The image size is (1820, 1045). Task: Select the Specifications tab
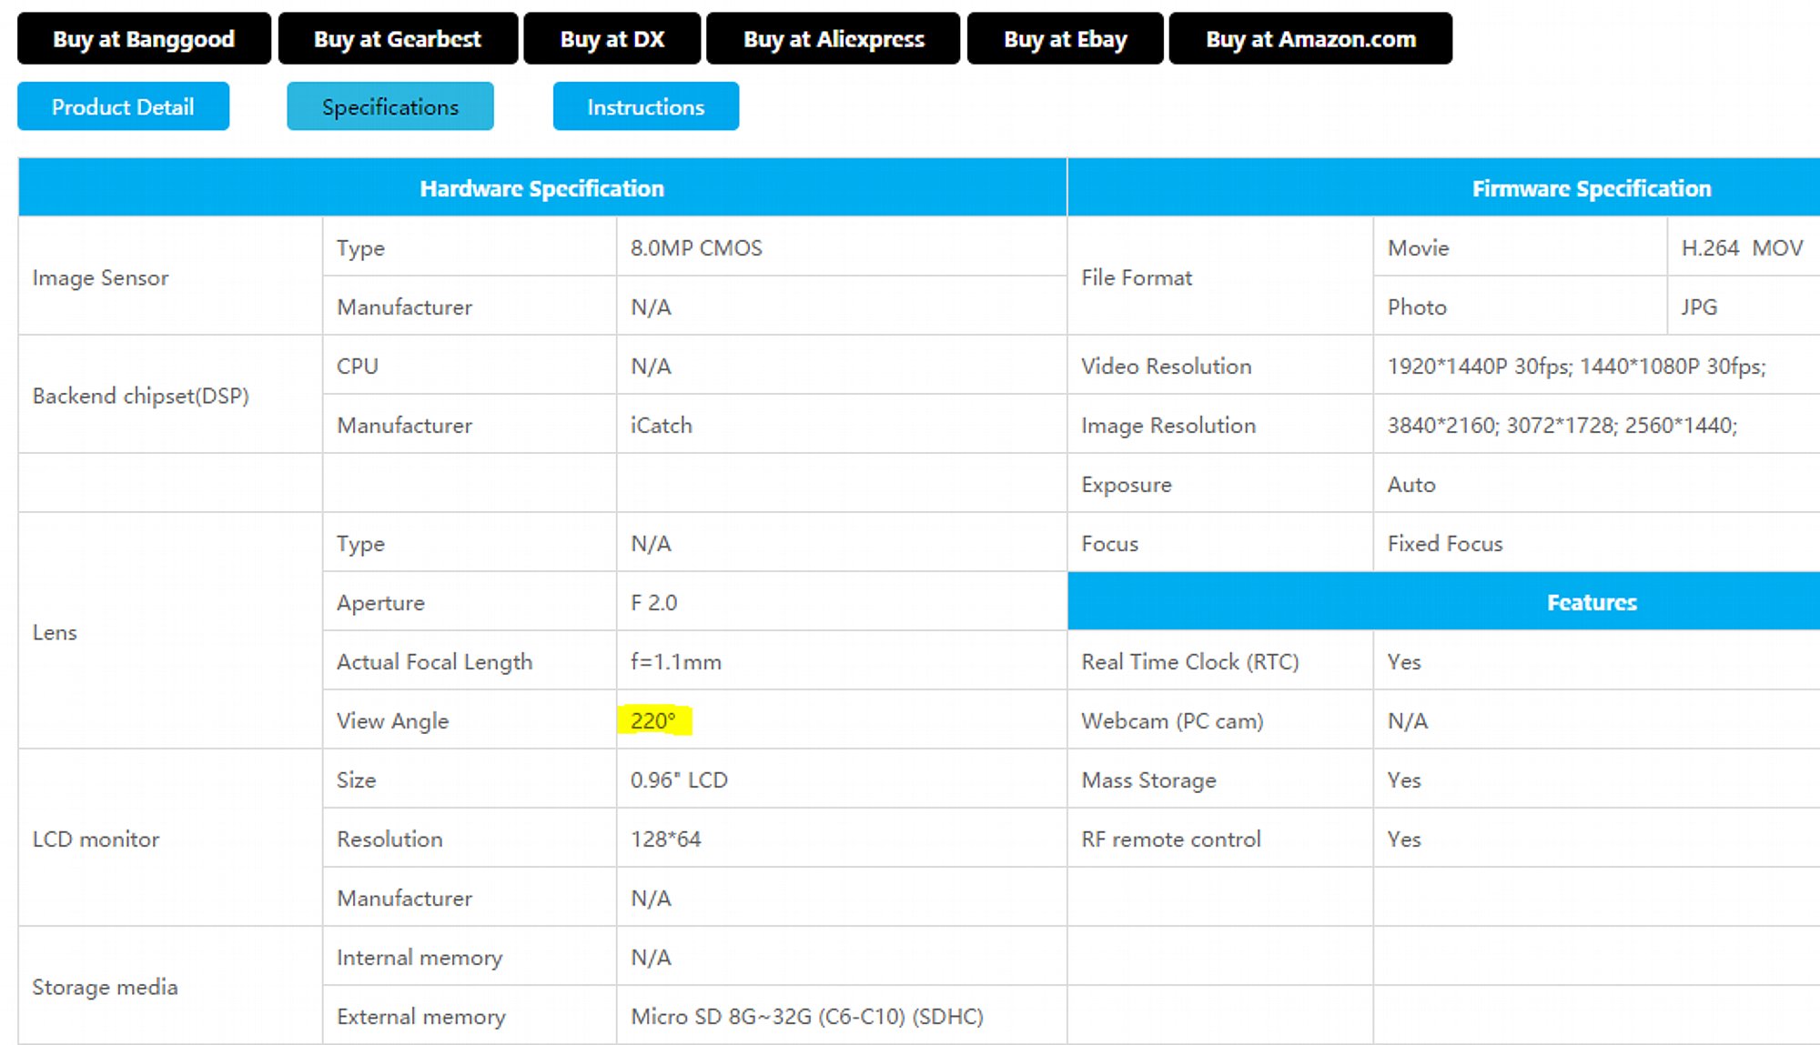point(390,106)
